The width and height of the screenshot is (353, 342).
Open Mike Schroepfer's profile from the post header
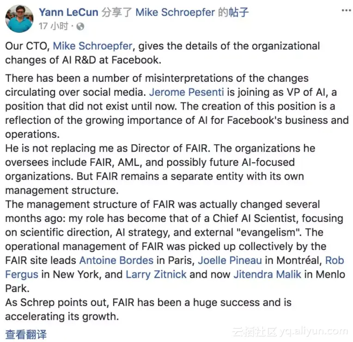[175, 12]
